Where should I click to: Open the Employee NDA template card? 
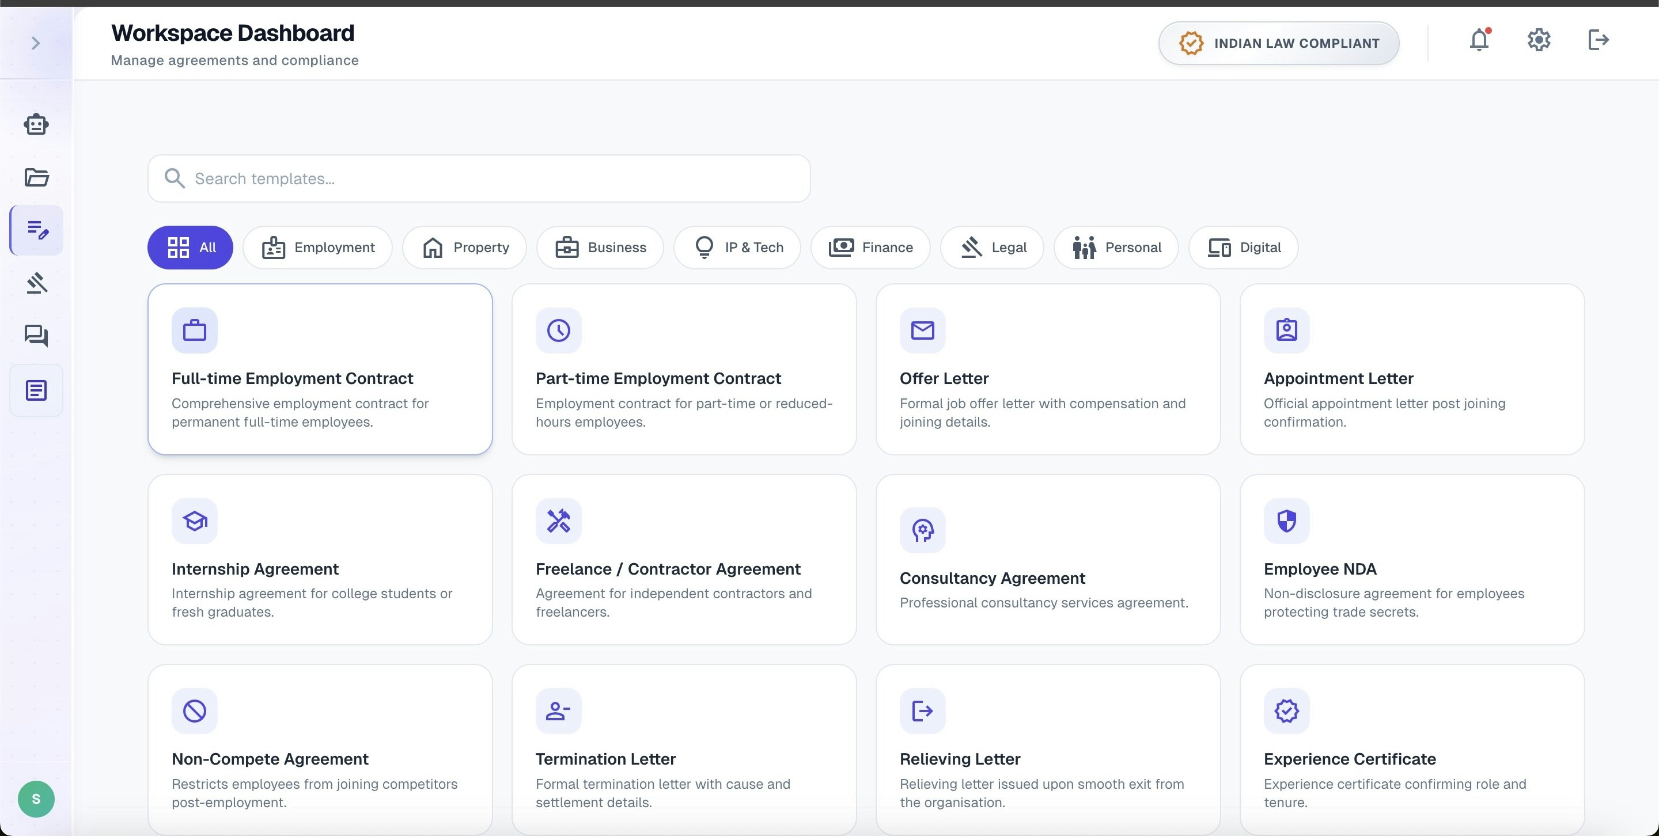(1412, 560)
